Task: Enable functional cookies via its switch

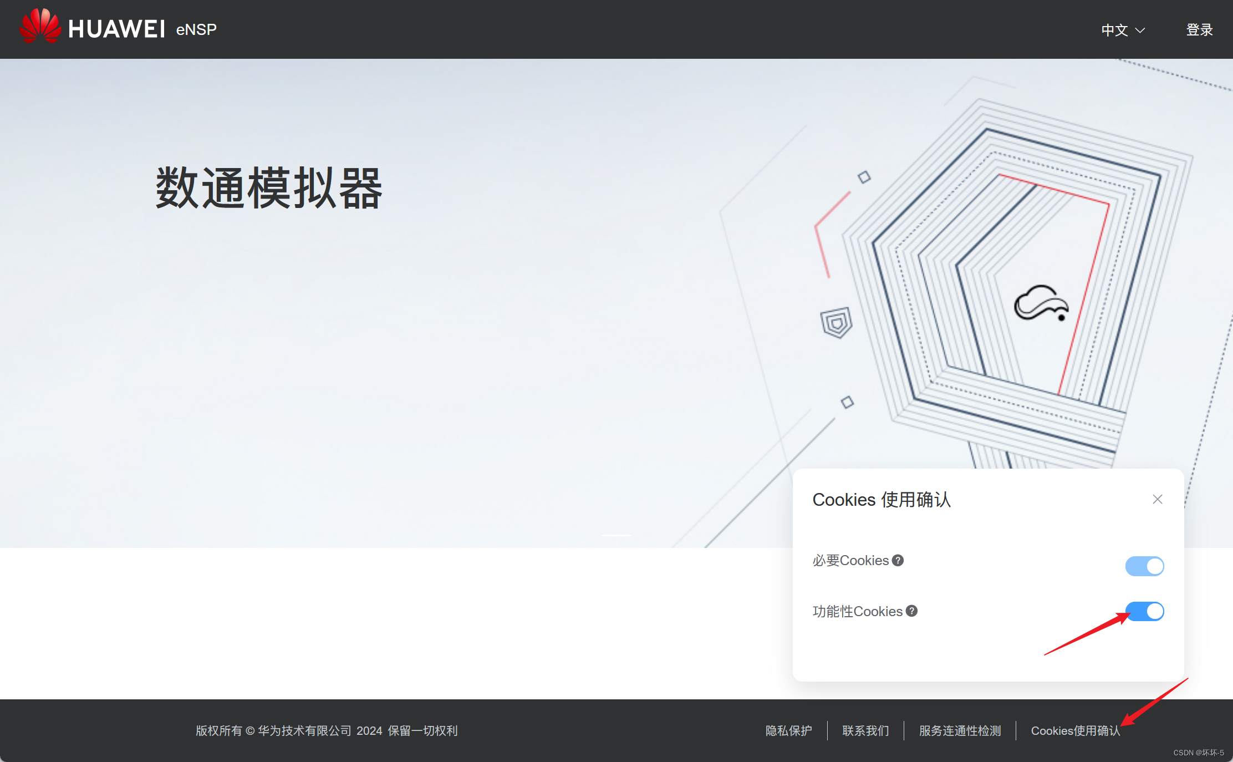Action: (x=1144, y=611)
